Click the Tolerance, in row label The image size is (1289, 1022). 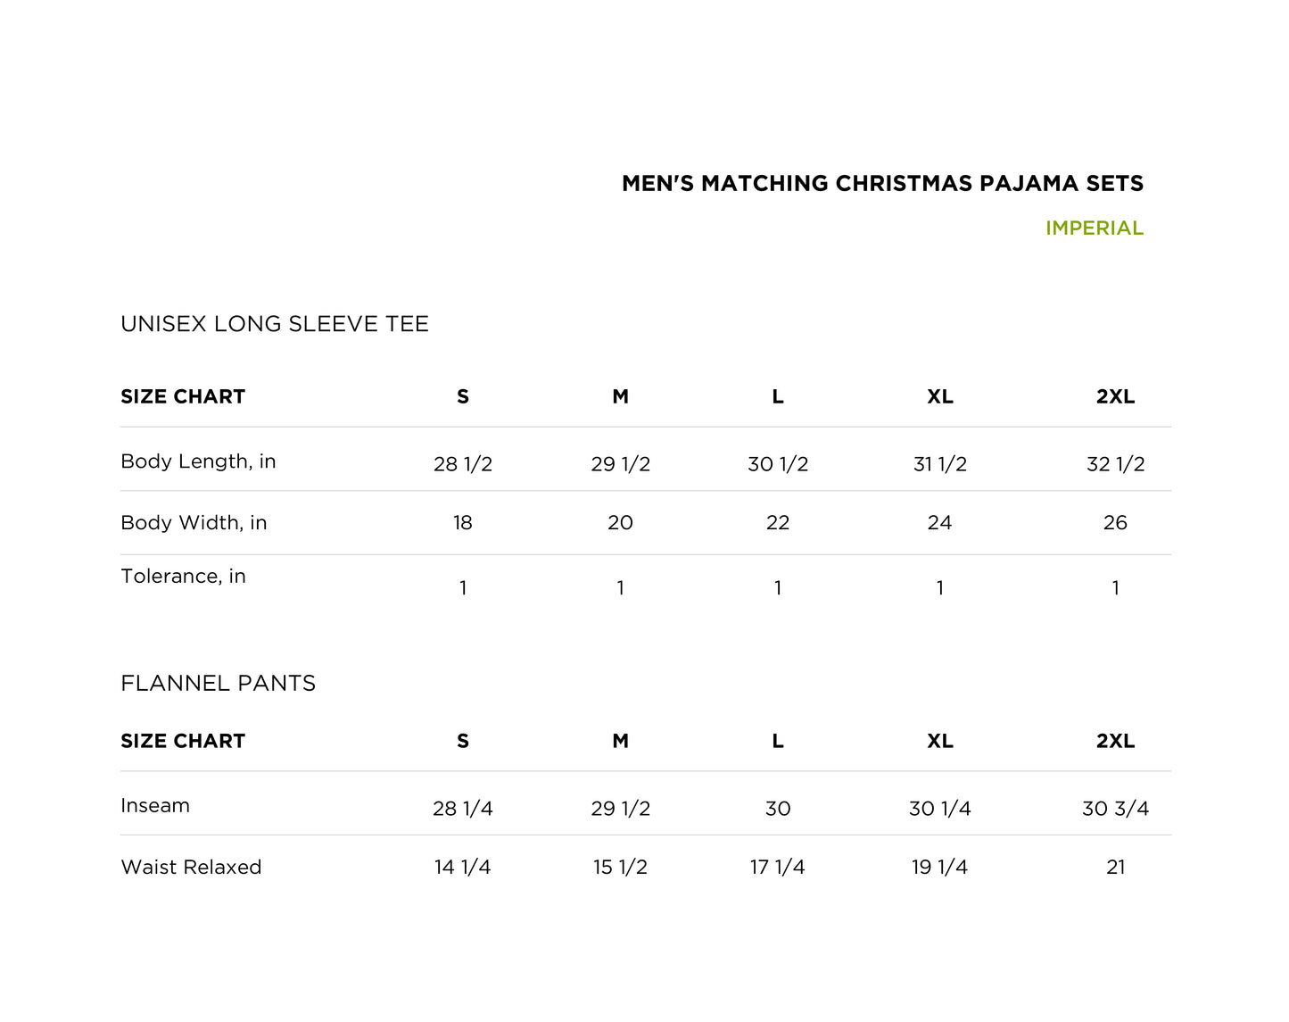(x=183, y=577)
